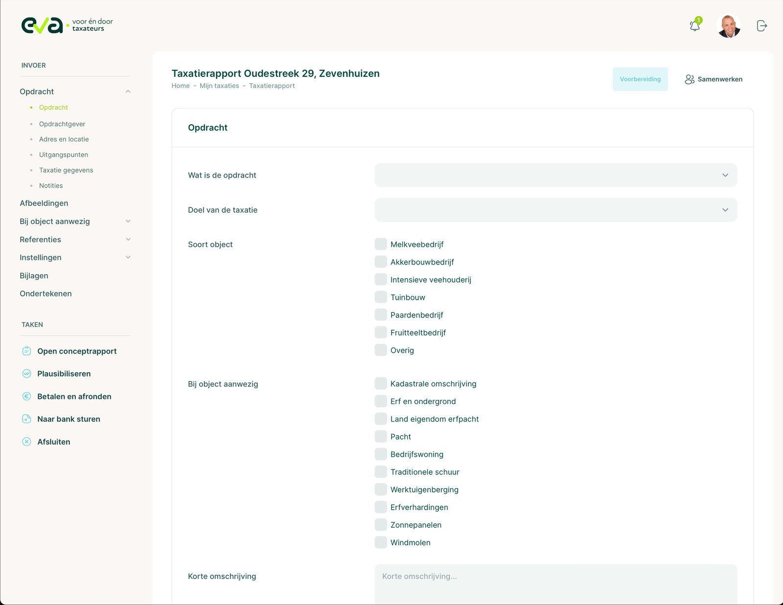Viewport: 783px width, 605px height.
Task: Click the Open conceptrapport clipboard icon
Action: pyautogui.click(x=27, y=351)
